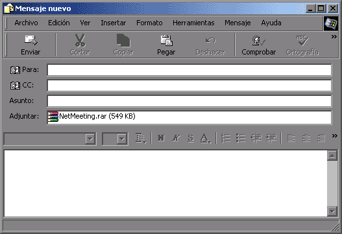Open the Ver menu
This screenshot has width=342, height=234.
[85, 23]
